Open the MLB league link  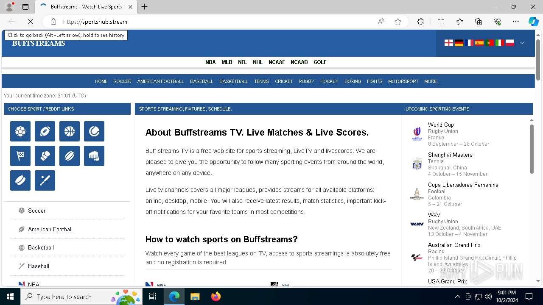pos(227,62)
